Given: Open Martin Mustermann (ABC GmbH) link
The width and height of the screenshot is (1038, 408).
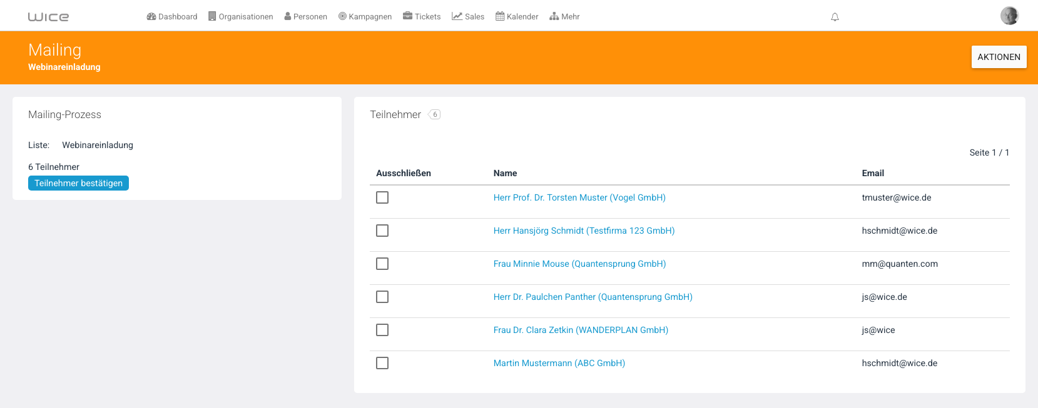Looking at the screenshot, I should pos(559,363).
